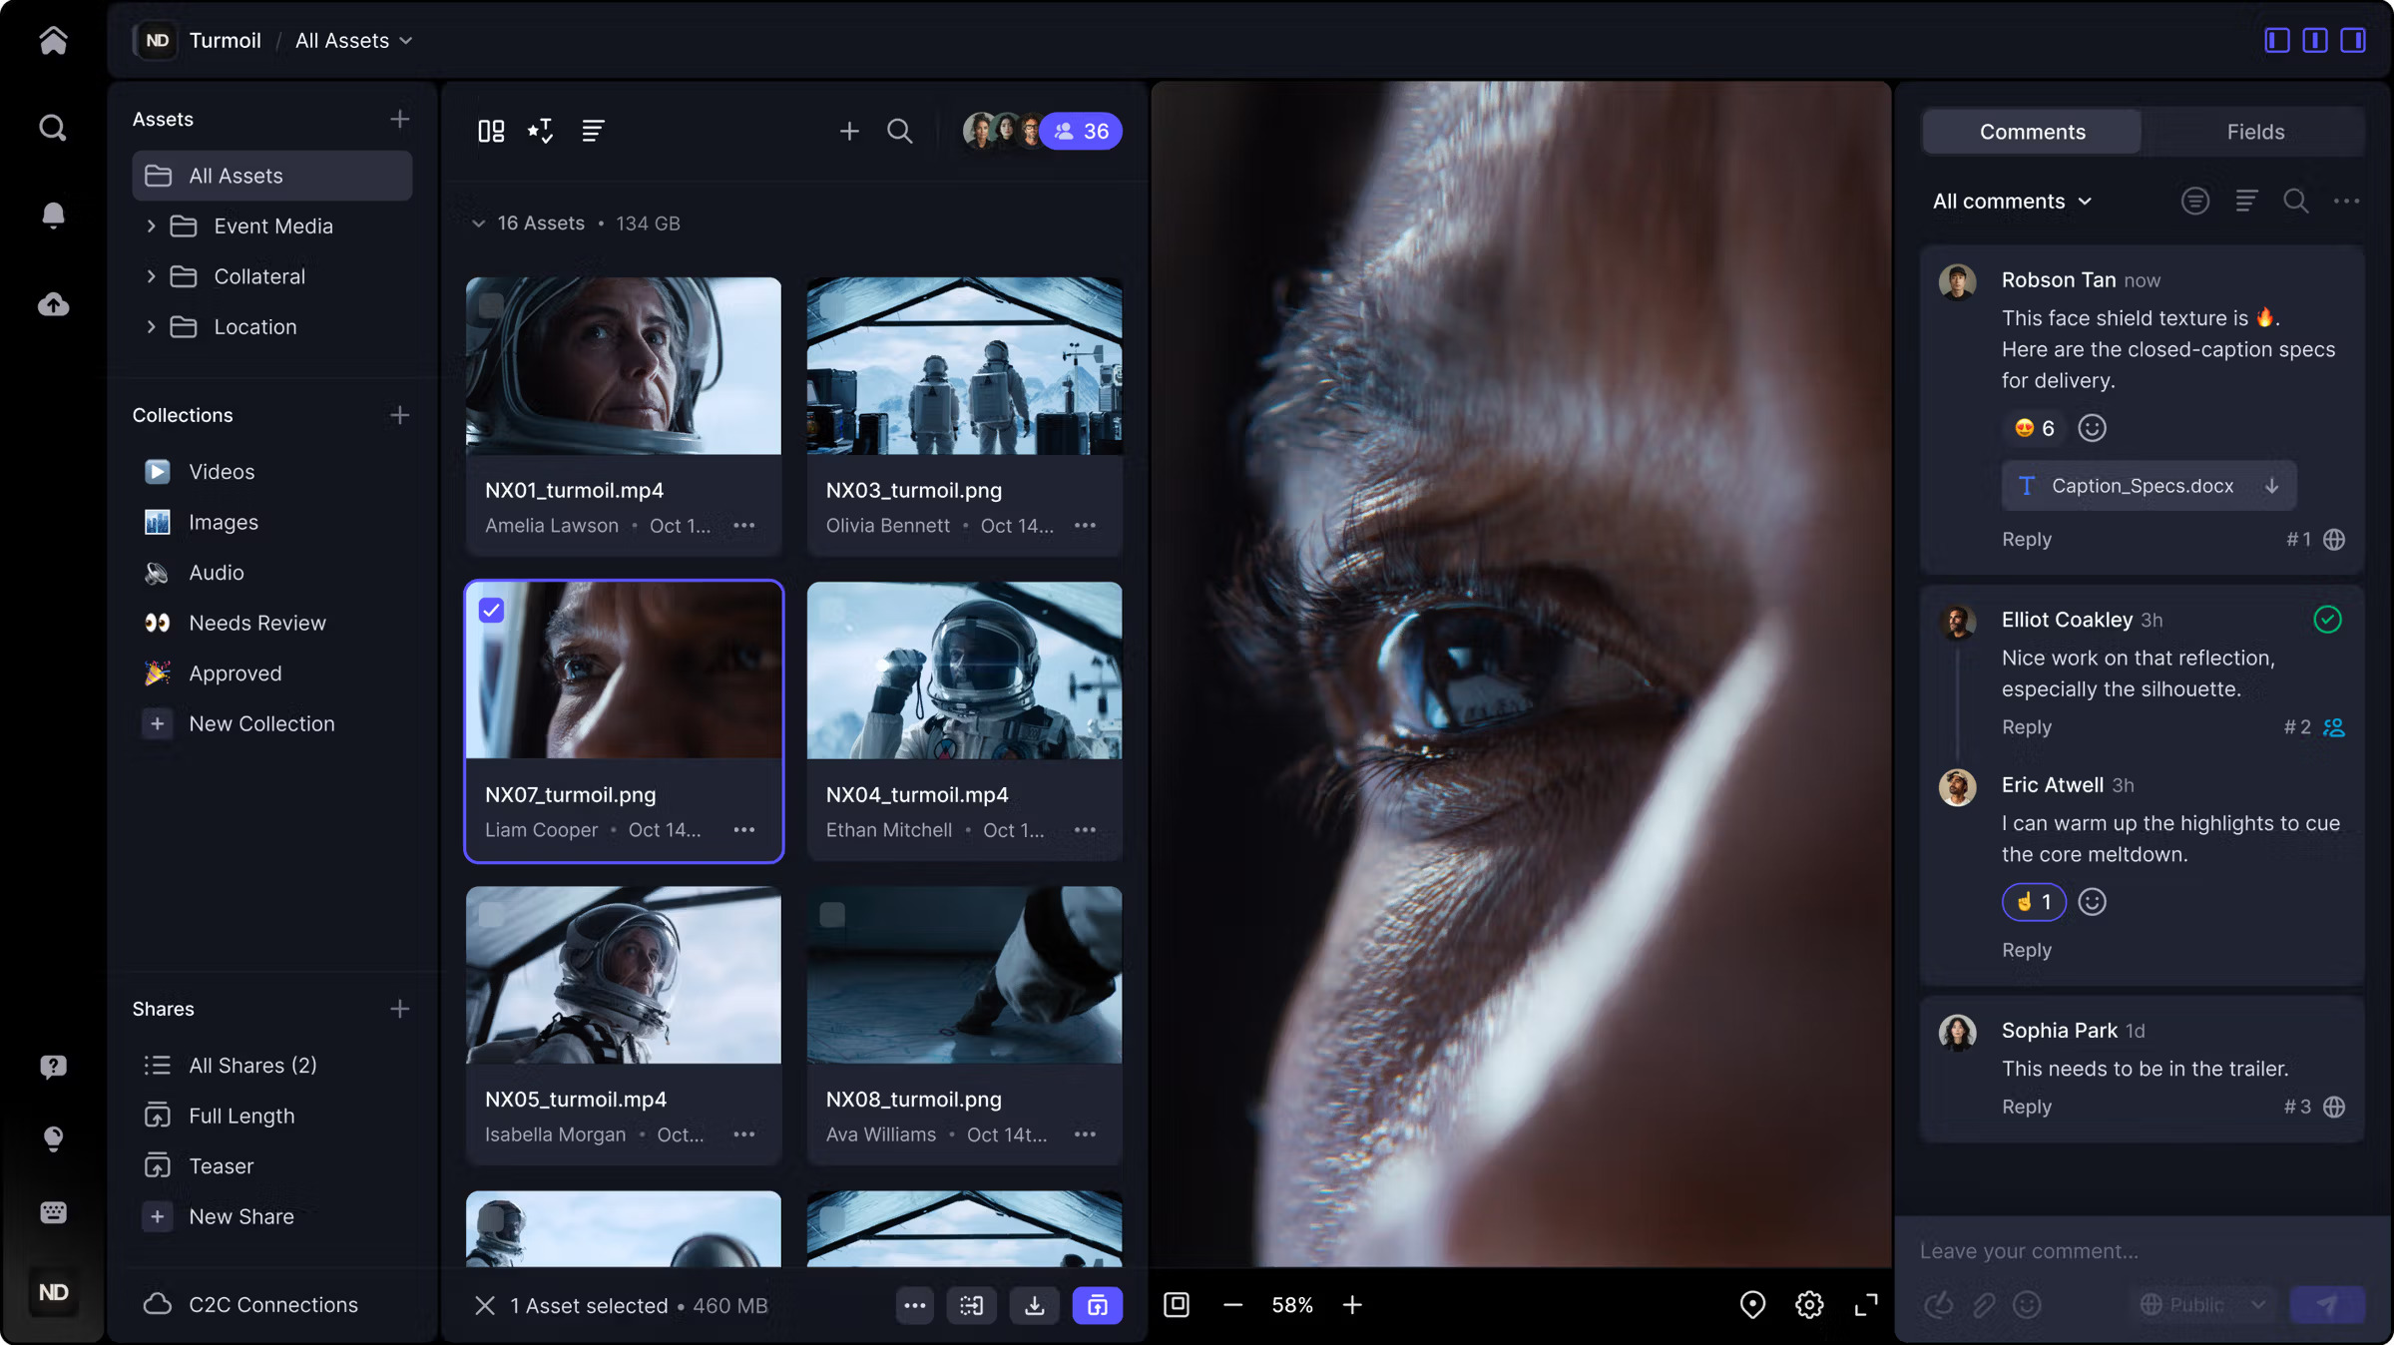Click the download selected asset icon
This screenshot has width=2394, height=1345.
[x=1034, y=1305]
